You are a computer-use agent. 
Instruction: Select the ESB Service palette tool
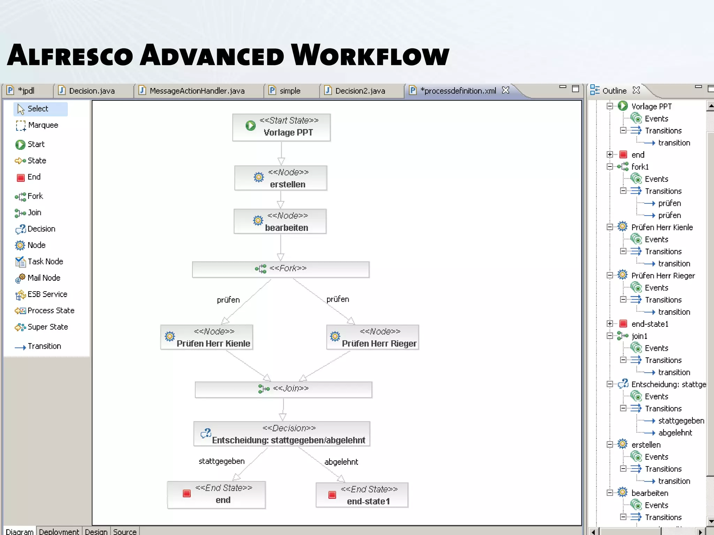tap(41, 294)
